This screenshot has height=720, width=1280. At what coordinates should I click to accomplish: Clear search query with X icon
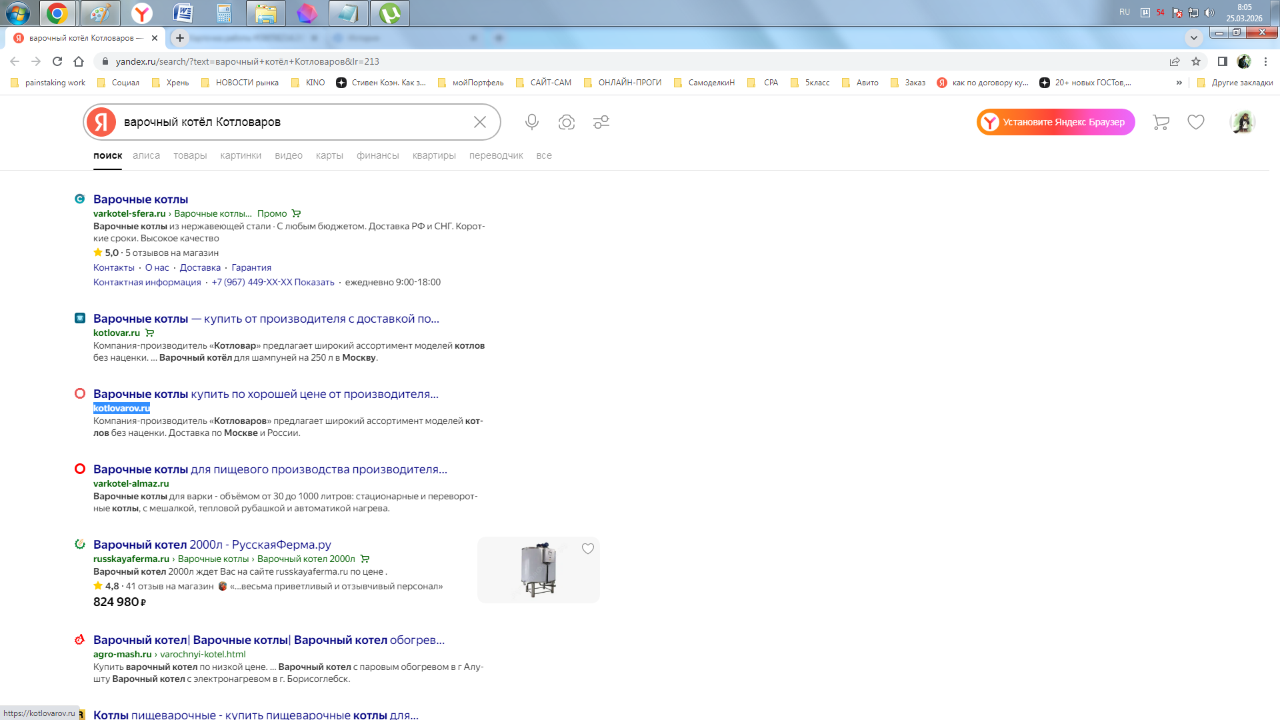479,122
